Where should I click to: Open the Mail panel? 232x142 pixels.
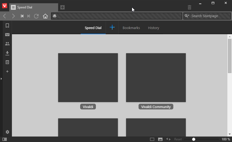[x=7, y=34]
